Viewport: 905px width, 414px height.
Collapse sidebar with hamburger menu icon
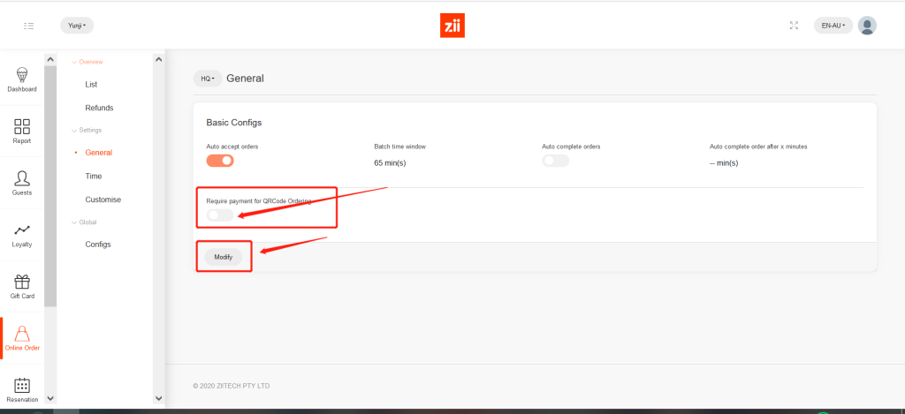(29, 26)
